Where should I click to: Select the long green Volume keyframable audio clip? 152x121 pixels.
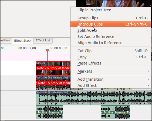94,98
